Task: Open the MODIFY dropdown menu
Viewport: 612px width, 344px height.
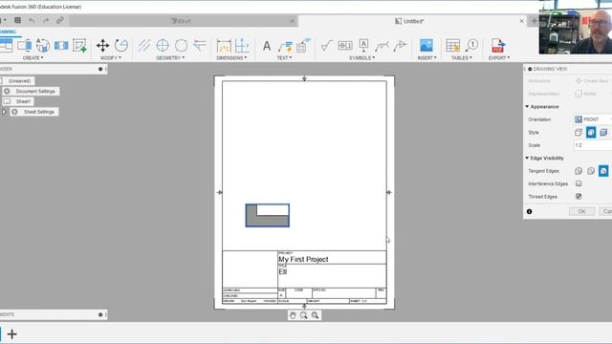Action: click(111, 57)
